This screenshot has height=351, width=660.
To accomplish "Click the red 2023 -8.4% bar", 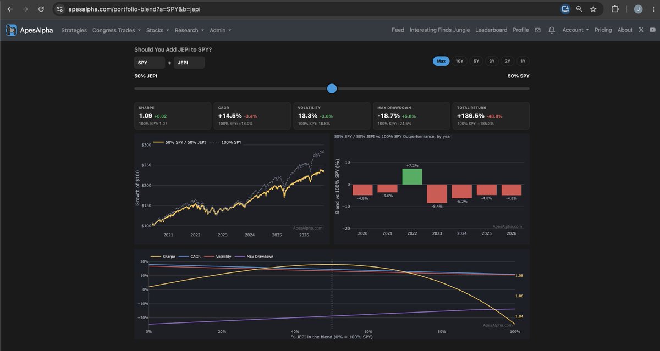I will pos(437,194).
